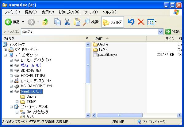This screenshot has width=184, height=127.
Task: Expand ローカル ディスク (C:) node
Action: pos(11,60)
